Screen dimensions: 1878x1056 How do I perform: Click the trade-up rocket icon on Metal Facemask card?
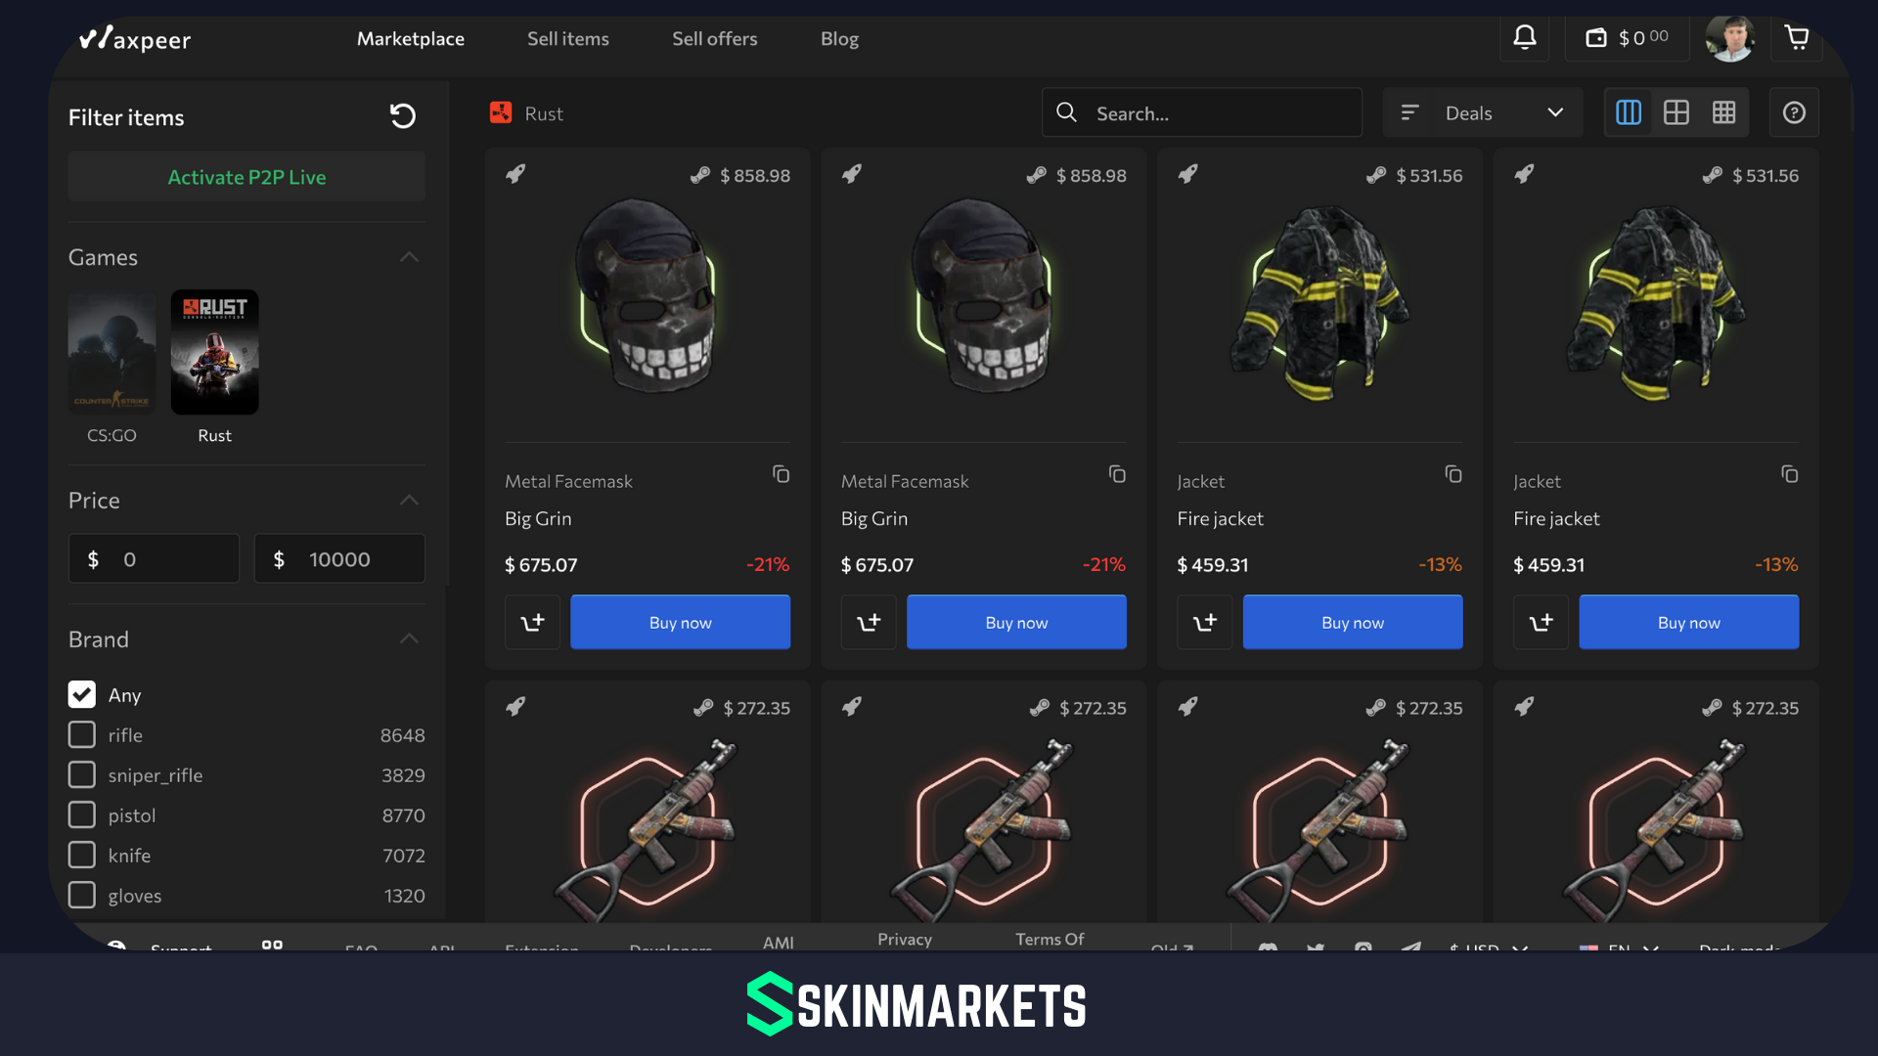pyautogui.click(x=516, y=174)
